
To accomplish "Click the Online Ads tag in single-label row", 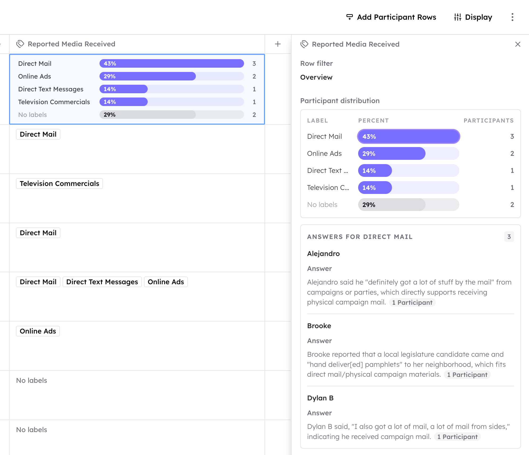I will click(x=38, y=331).
